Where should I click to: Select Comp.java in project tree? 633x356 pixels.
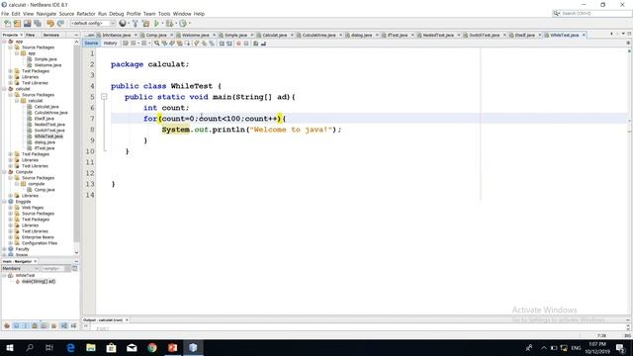(x=45, y=190)
